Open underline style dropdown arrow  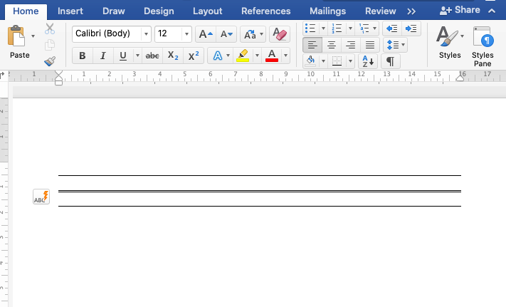(137, 56)
